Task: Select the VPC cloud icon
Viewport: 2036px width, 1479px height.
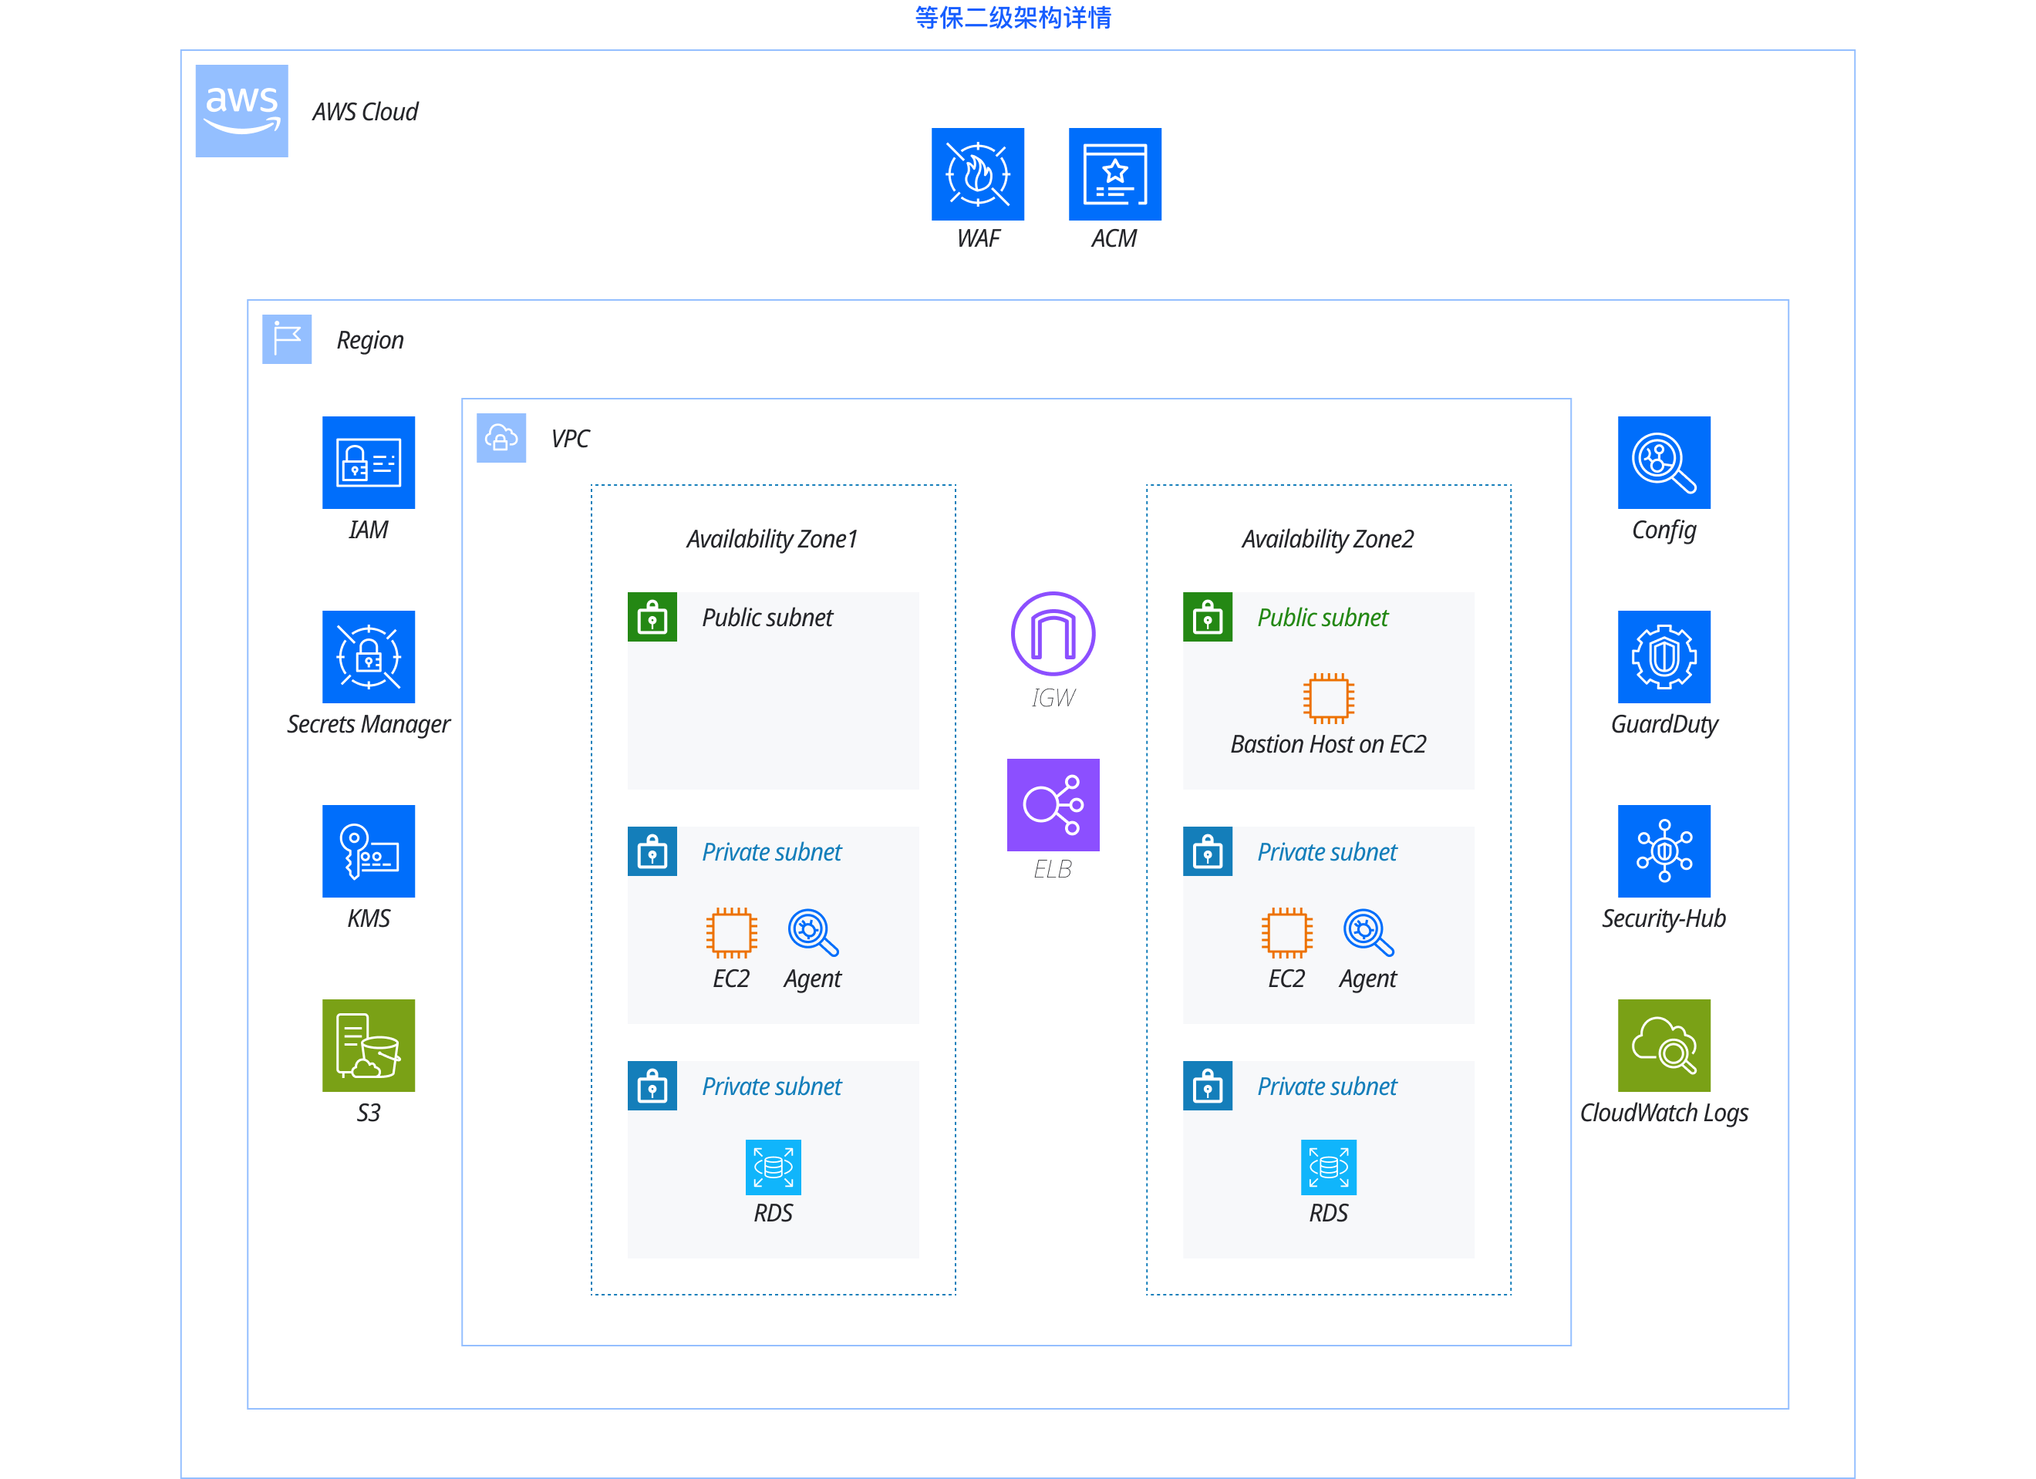Action: tap(501, 438)
